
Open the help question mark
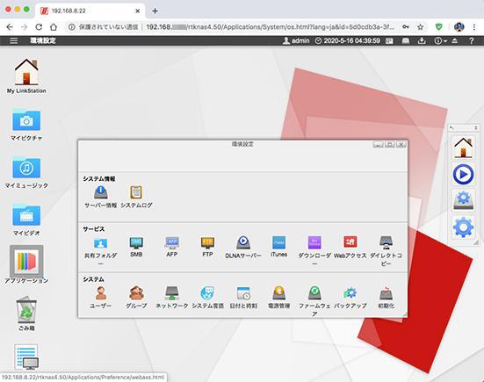click(x=471, y=40)
